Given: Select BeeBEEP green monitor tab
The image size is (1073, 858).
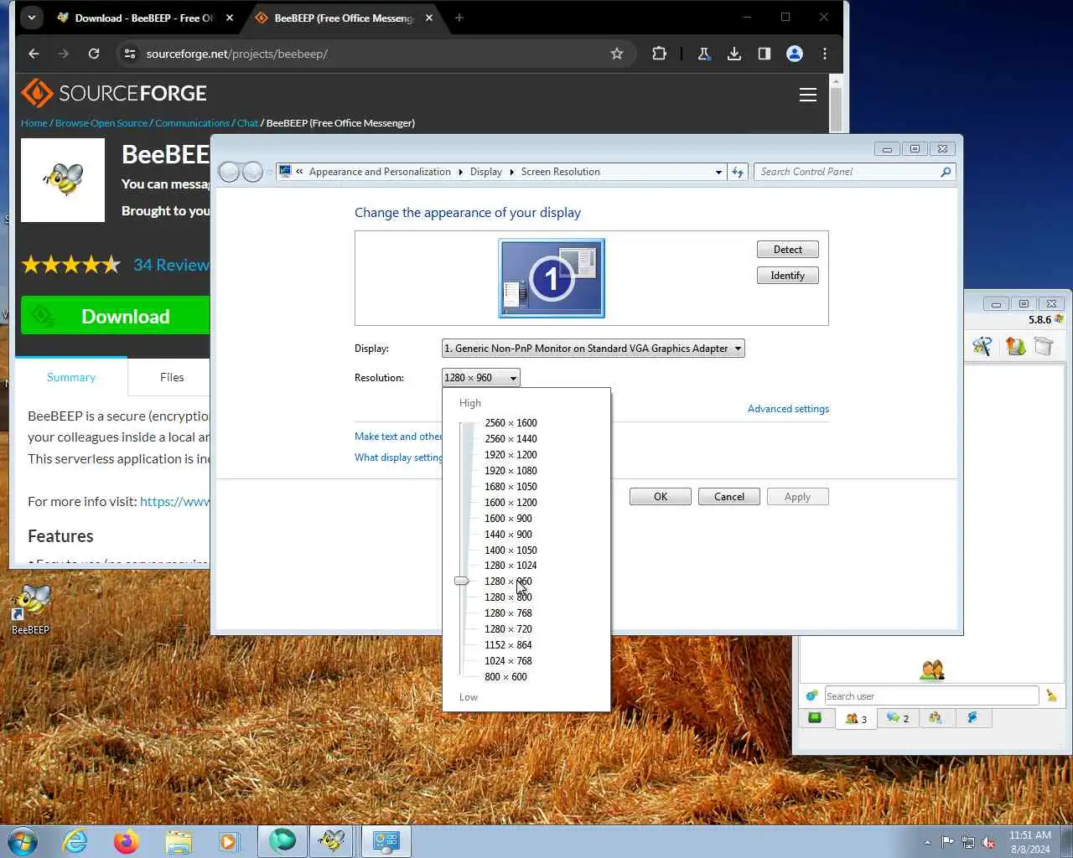Looking at the screenshot, I should tap(816, 718).
